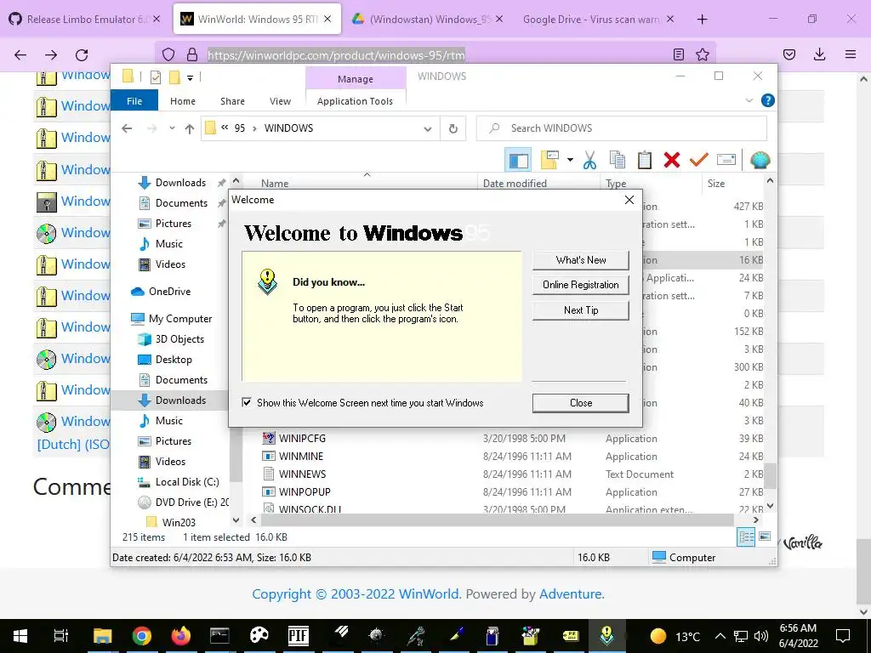Uncheck Show this Welcome Screen next time
This screenshot has width=871, height=653.
(247, 402)
